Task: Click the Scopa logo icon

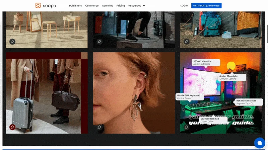Action: click(38, 5)
